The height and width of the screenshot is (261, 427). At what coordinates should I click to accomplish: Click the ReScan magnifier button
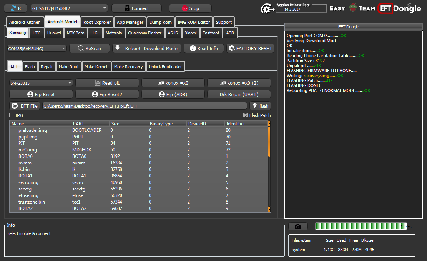tap(90, 48)
